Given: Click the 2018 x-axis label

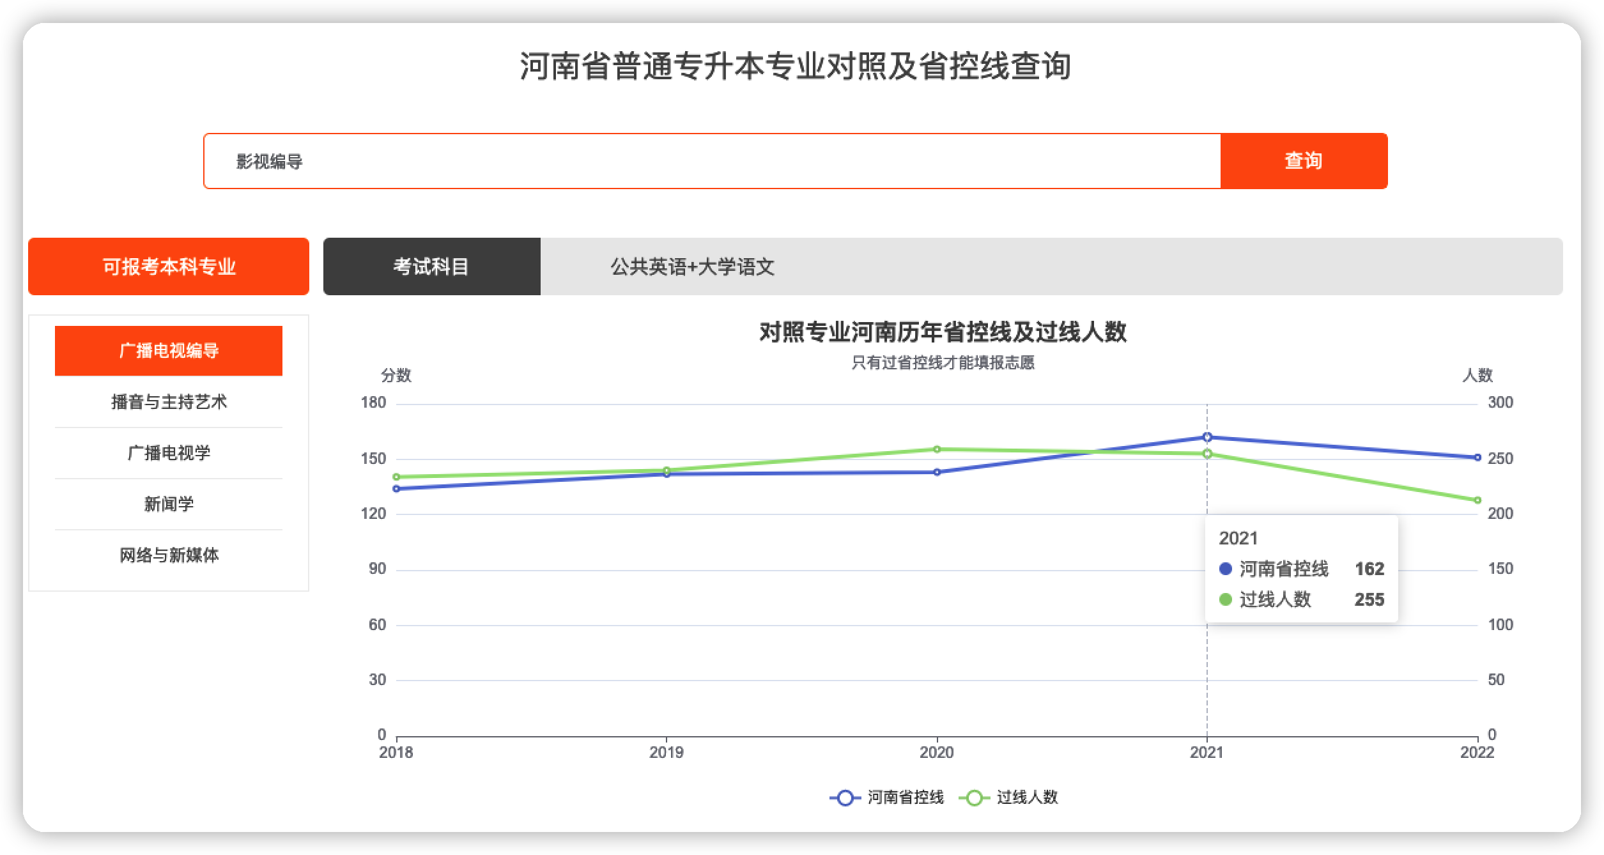Looking at the screenshot, I should point(396,753).
